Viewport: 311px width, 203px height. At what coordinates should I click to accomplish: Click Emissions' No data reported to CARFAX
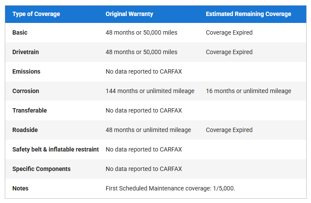144,71
